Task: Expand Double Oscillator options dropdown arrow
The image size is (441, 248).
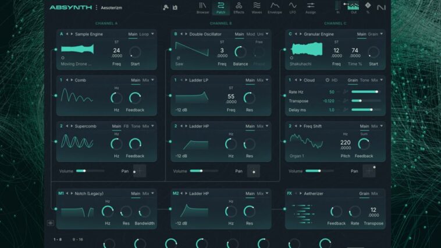Action: click(267, 34)
